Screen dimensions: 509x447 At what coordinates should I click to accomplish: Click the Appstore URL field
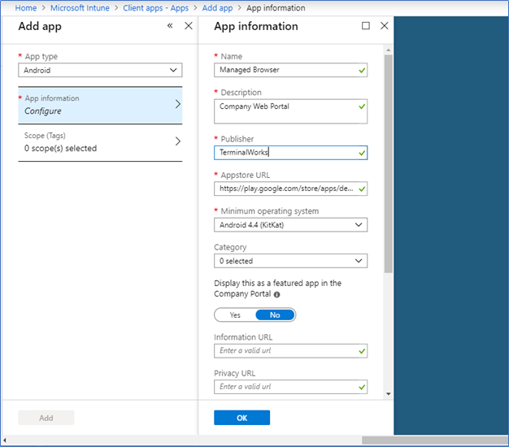[x=290, y=189]
